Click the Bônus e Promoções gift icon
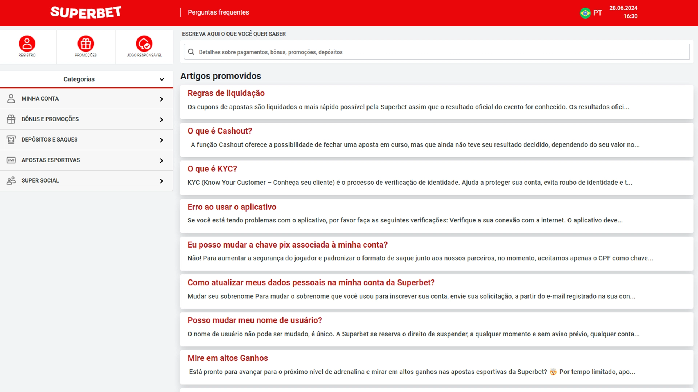Screen dimensions: 698x392 pyautogui.click(x=11, y=119)
